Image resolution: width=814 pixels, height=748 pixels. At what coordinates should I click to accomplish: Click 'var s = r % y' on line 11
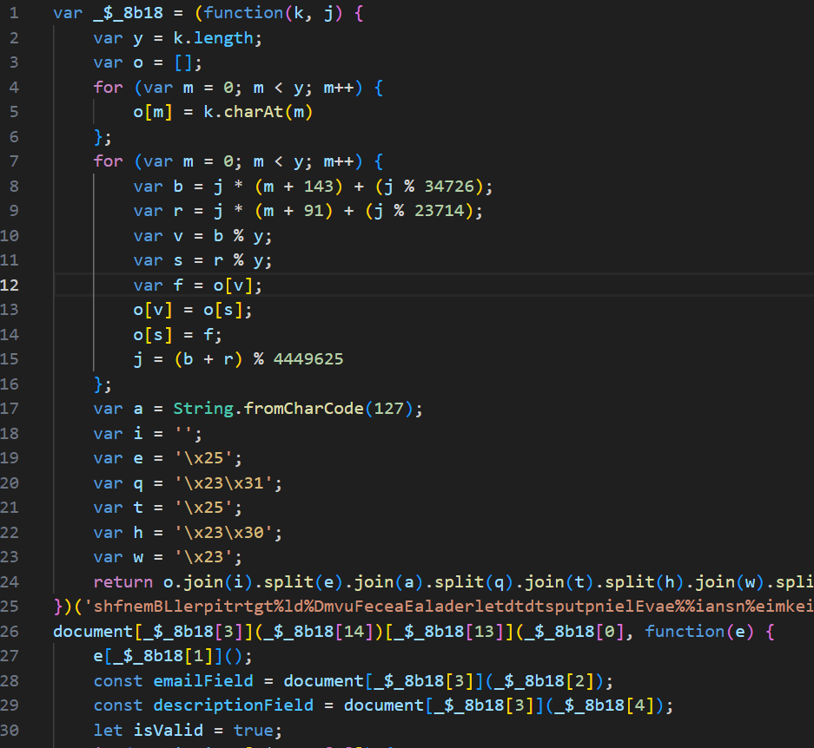tap(198, 260)
